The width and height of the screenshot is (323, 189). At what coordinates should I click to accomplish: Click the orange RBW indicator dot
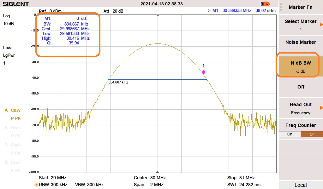pyautogui.click(x=36, y=185)
